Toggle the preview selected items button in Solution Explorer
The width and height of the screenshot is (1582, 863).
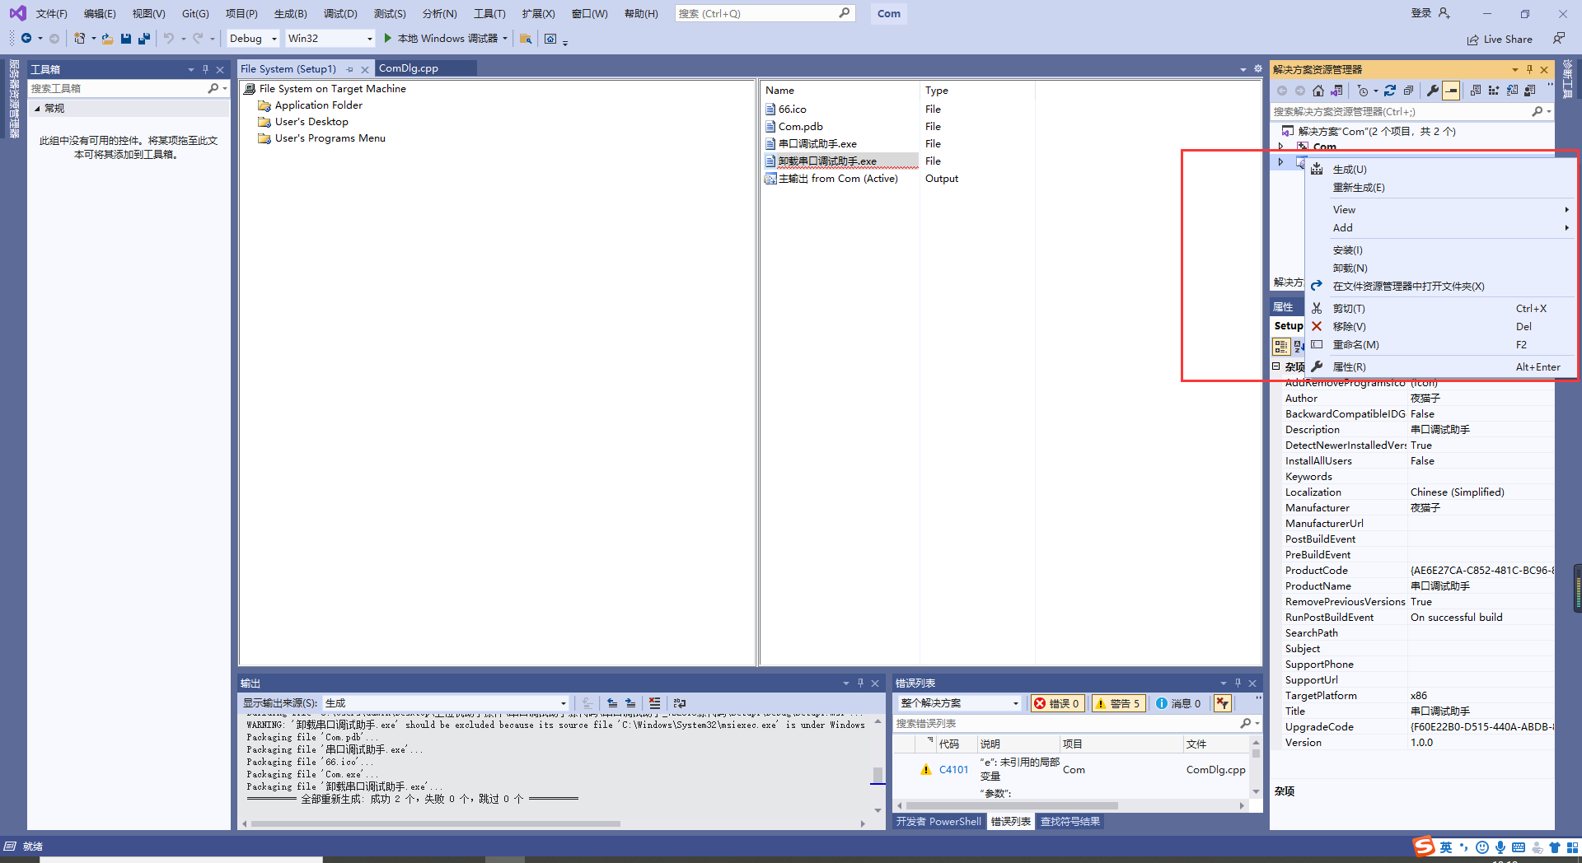(x=1451, y=91)
